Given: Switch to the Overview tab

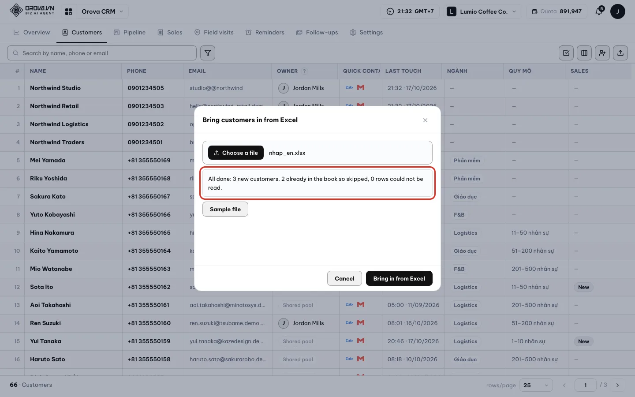Looking at the screenshot, I should click(32, 32).
